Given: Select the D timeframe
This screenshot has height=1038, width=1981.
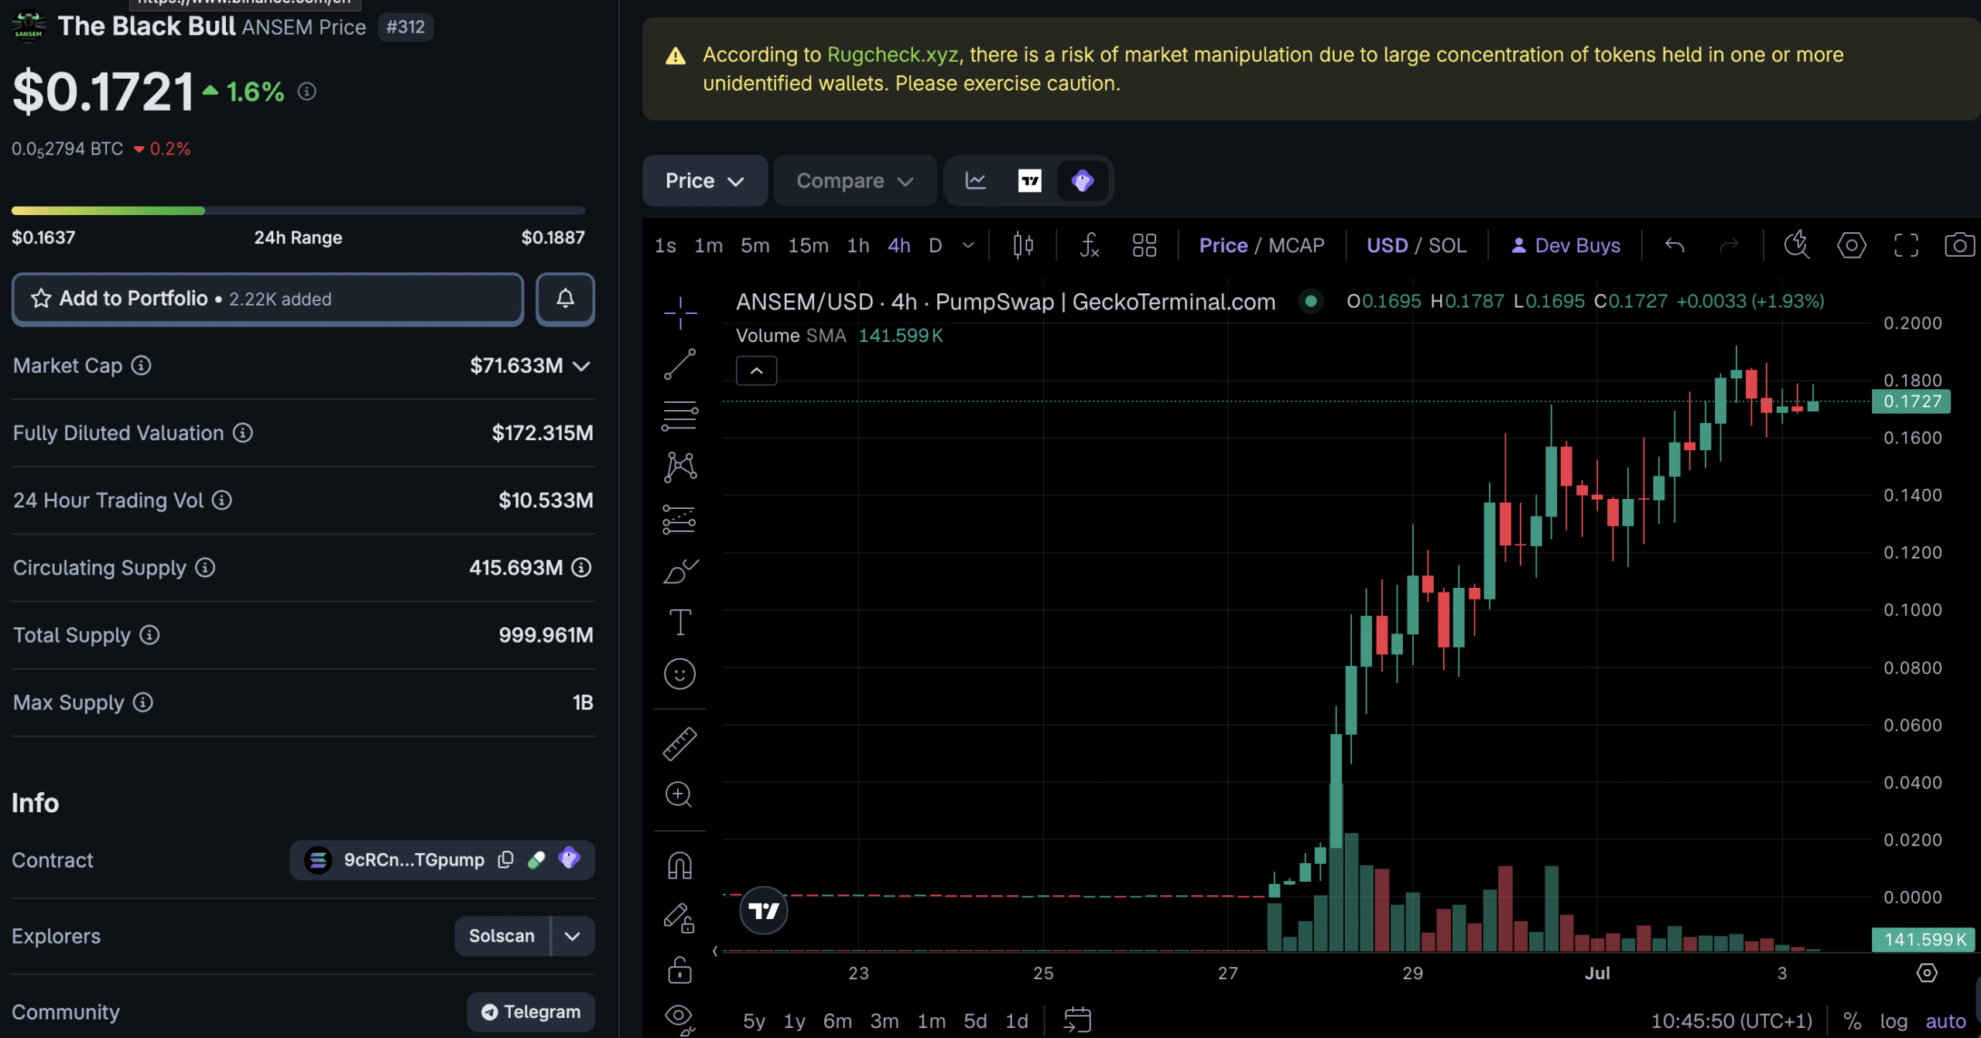Looking at the screenshot, I should click(936, 245).
